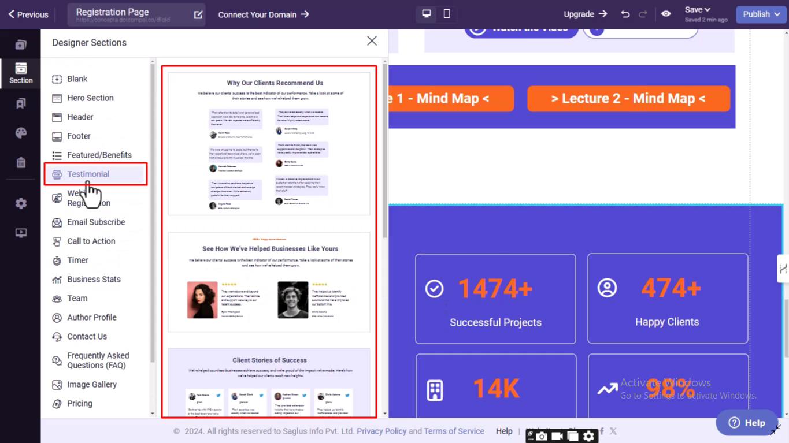Screen dimensions: 789x443
Task: Click the Happy Clients stat card
Action: click(668, 299)
